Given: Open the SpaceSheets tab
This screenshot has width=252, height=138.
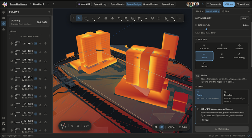Looking at the screenshot, I should coord(117,4).
